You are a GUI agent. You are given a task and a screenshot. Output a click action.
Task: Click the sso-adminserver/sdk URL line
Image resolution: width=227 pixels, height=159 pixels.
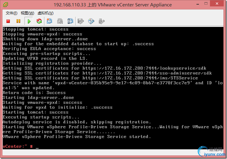107,73
